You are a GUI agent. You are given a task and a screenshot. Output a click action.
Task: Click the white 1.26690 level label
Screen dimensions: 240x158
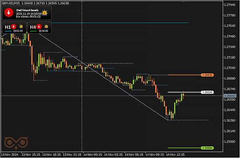207,92
